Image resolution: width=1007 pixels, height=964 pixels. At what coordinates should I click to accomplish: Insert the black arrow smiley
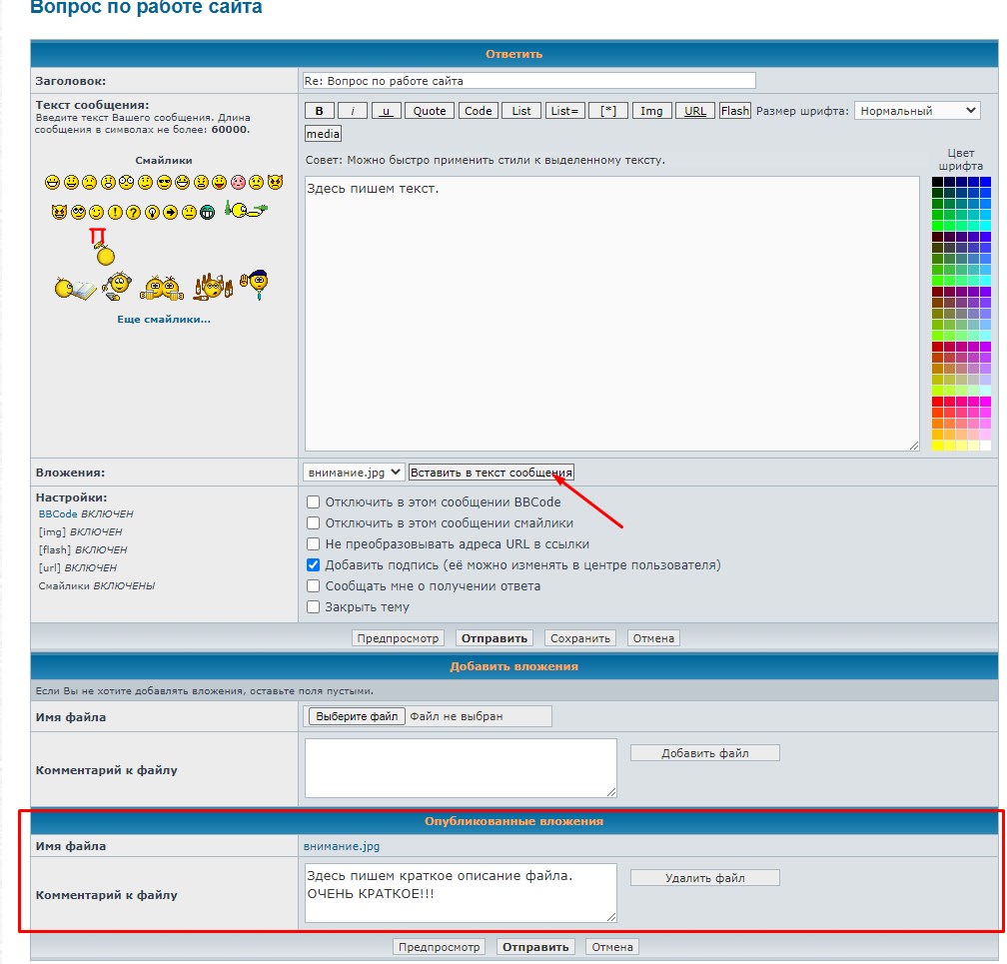coord(170,212)
